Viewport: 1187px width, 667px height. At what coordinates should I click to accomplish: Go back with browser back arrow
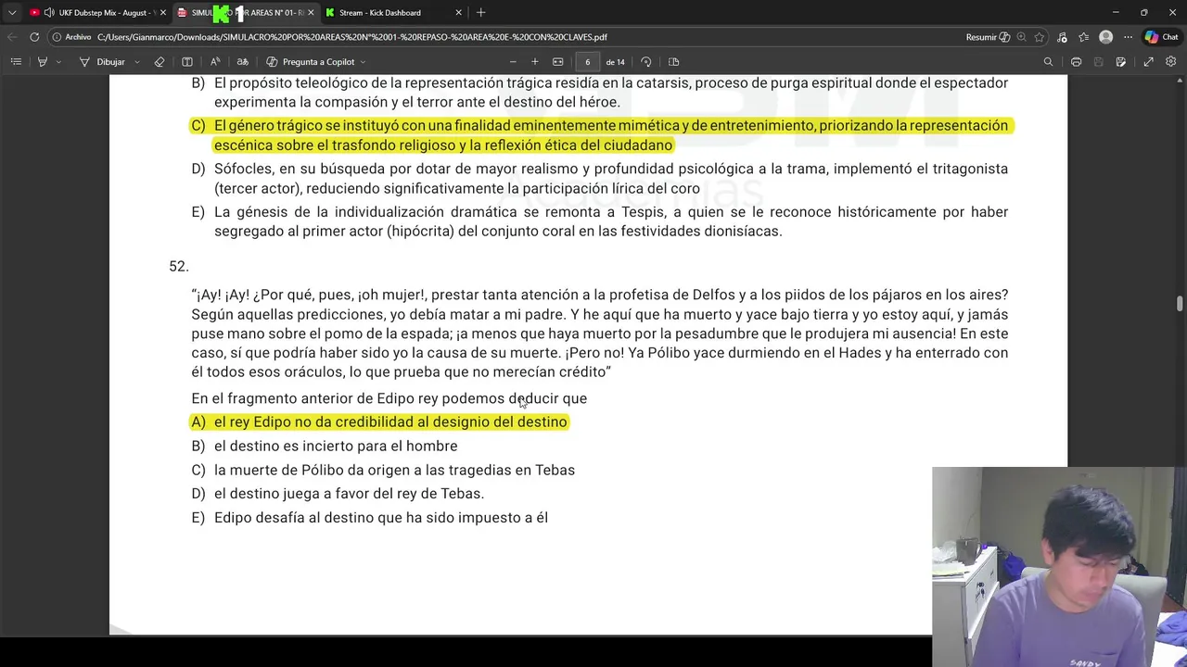(x=12, y=37)
